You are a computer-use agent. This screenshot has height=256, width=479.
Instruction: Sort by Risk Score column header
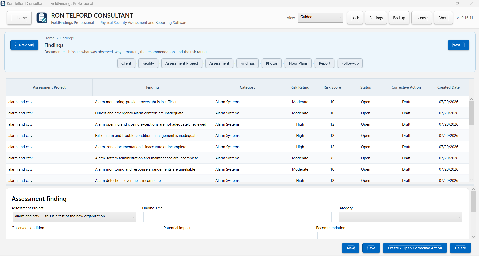click(332, 87)
